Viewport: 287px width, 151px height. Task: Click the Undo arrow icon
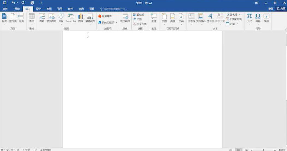click(x=13, y=3)
